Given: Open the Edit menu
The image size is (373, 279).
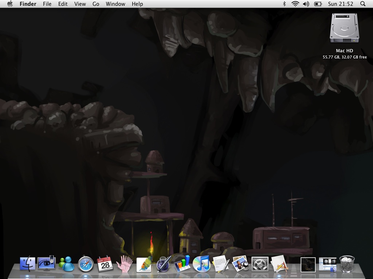Looking at the screenshot, I should click(x=63, y=4).
